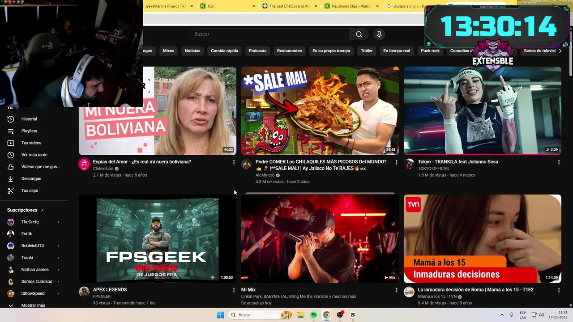The width and height of the screenshot is (573, 322).
Task: Filter by En su propia trampa chip
Action: tap(331, 51)
